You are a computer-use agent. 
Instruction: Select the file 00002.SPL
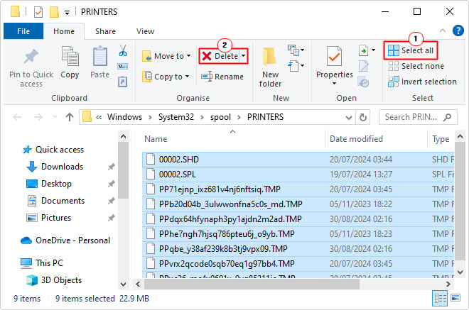click(298, 175)
